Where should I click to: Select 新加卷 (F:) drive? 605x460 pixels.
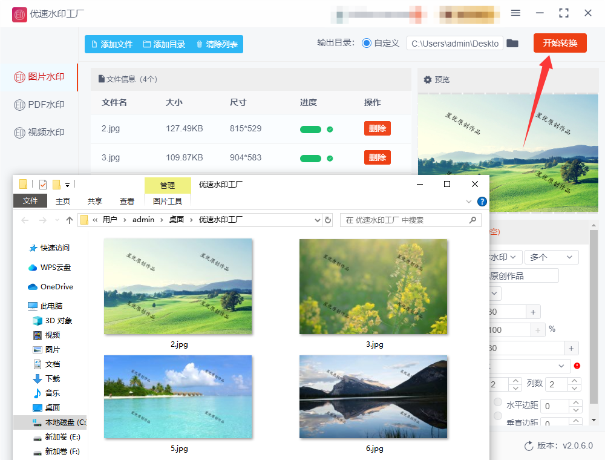[x=57, y=451]
